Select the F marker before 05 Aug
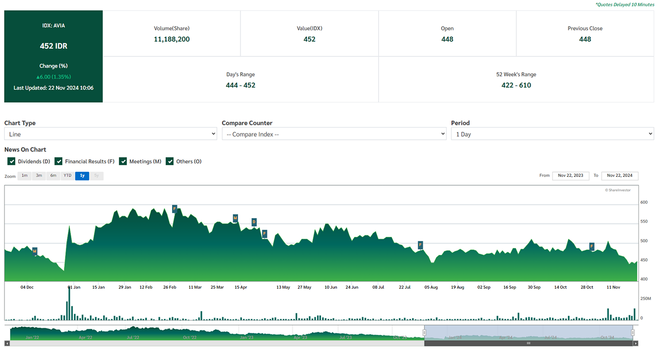 pos(420,245)
